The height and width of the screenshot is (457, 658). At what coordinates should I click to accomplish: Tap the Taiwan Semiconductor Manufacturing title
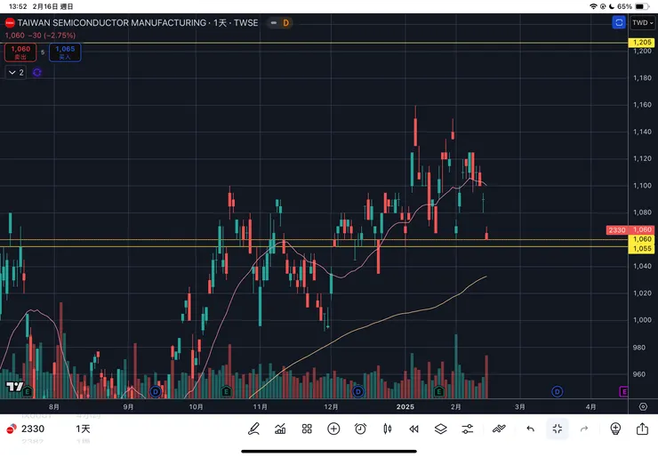point(112,22)
